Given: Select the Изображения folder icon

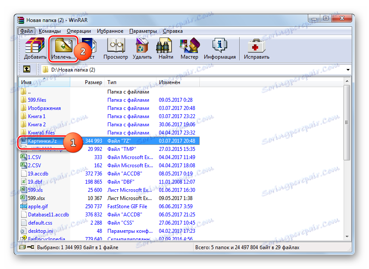Looking at the screenshot, I should (23, 108).
